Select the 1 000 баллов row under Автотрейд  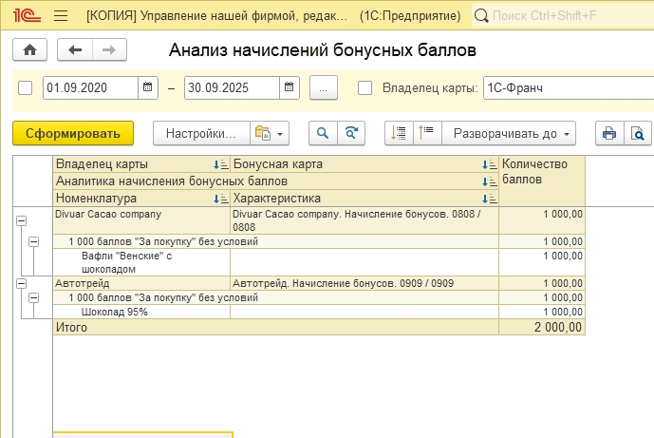pos(275,297)
